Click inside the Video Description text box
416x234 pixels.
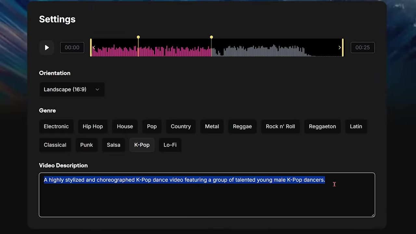(x=207, y=195)
